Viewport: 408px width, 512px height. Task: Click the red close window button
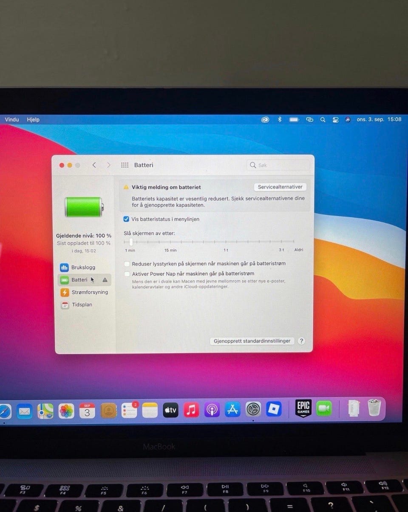click(62, 165)
